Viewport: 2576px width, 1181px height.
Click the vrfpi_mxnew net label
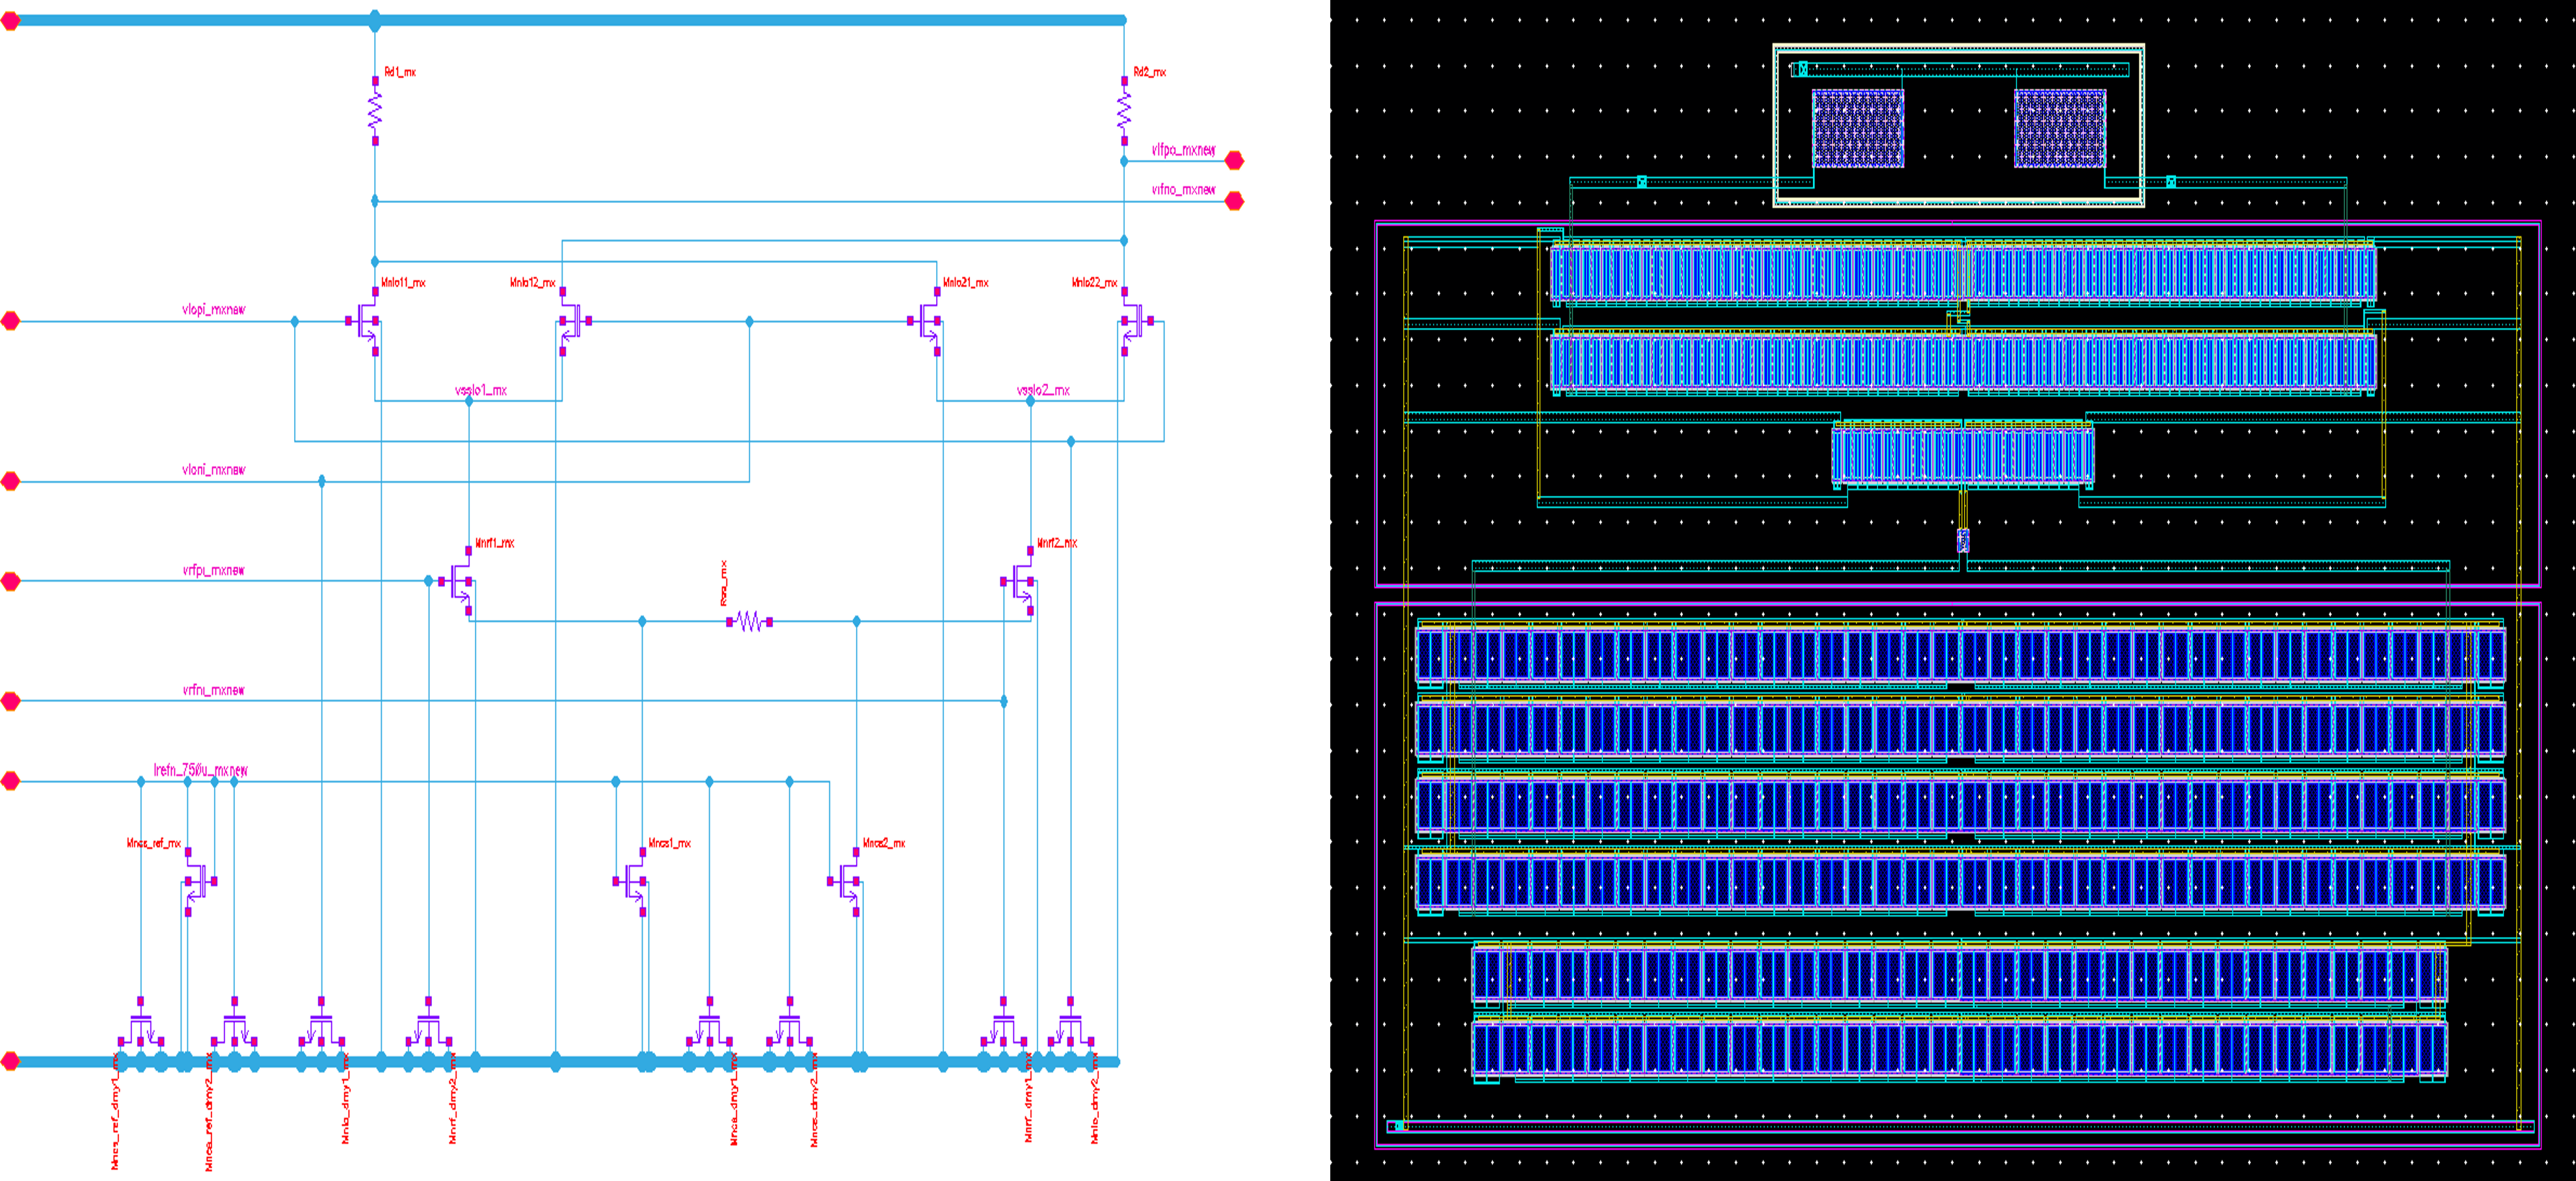(213, 570)
